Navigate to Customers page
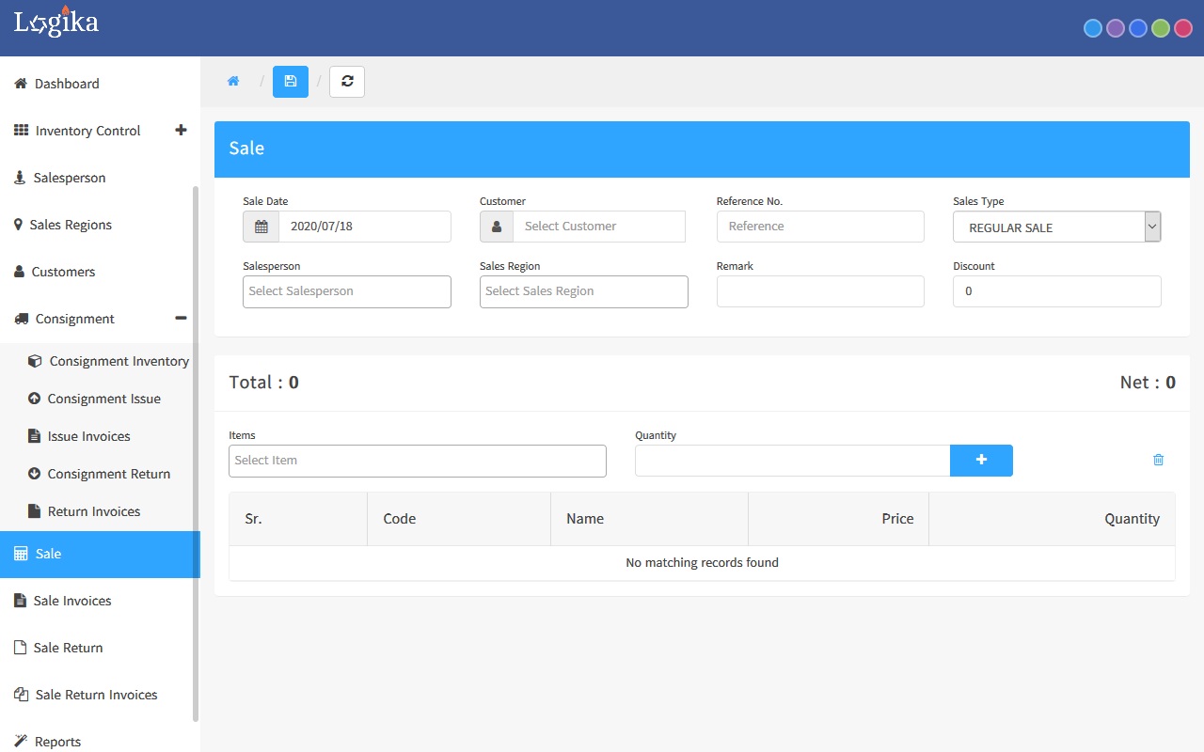Screen dimensions: 1204x752 pos(63,272)
